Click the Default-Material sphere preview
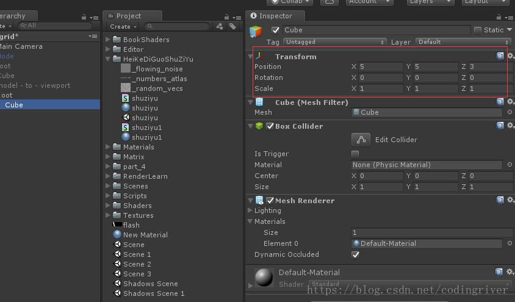The height and width of the screenshot is (302, 515). tap(264, 278)
